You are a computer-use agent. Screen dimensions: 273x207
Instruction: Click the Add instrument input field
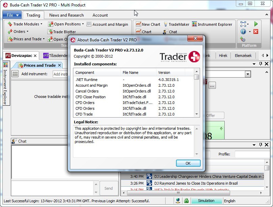pyautogui.click(x=60, y=74)
